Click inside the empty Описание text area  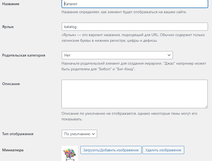pos(135,94)
